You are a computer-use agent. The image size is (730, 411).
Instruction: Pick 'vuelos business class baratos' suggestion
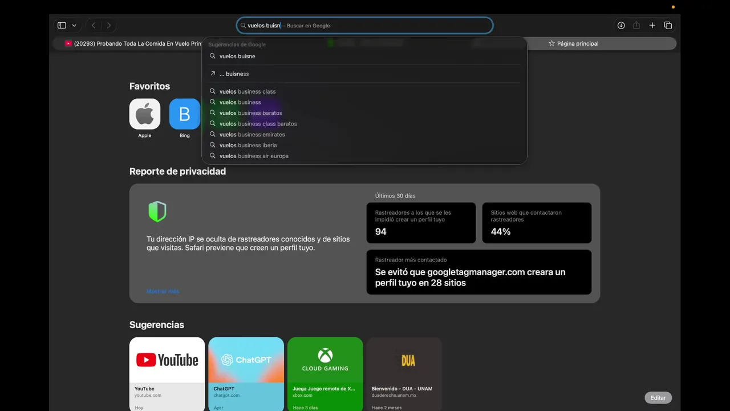point(364,123)
